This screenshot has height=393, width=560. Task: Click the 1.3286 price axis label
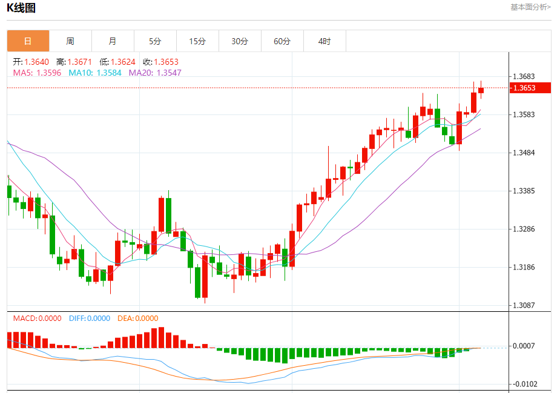tap(524, 229)
